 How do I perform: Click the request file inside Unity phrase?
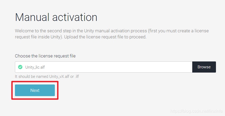[x=39, y=37]
